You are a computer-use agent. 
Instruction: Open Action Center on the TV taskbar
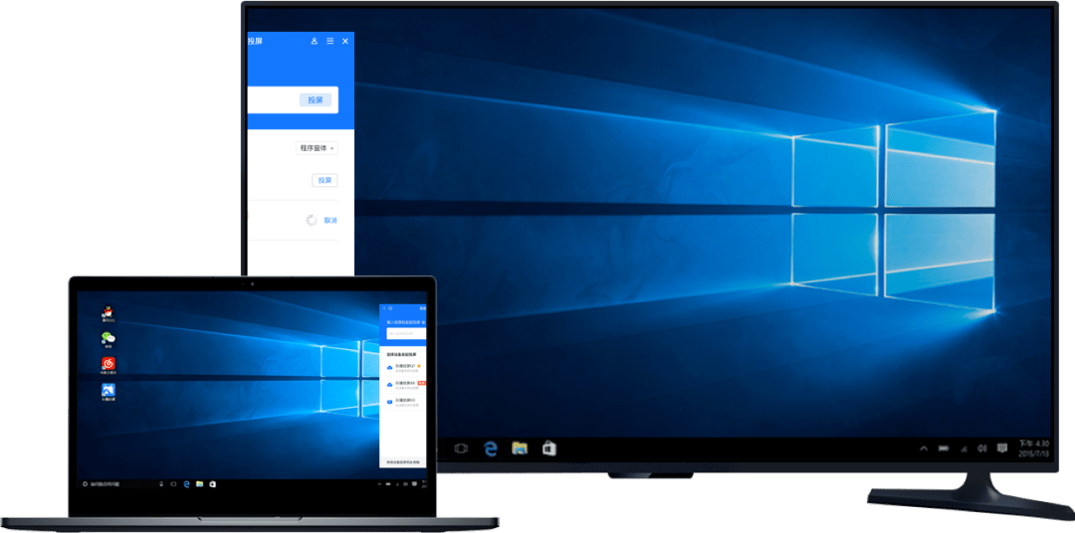tap(1001, 448)
